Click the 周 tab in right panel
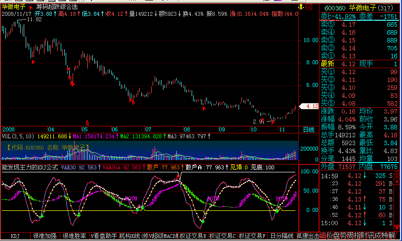Image resolution: width=402 pixels, height=241 pixels. pos(350,236)
